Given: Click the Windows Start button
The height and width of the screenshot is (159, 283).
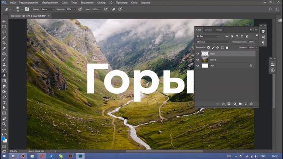Looking at the screenshot, I should tap(4, 156).
